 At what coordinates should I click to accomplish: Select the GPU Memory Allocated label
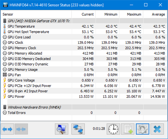[25, 53]
